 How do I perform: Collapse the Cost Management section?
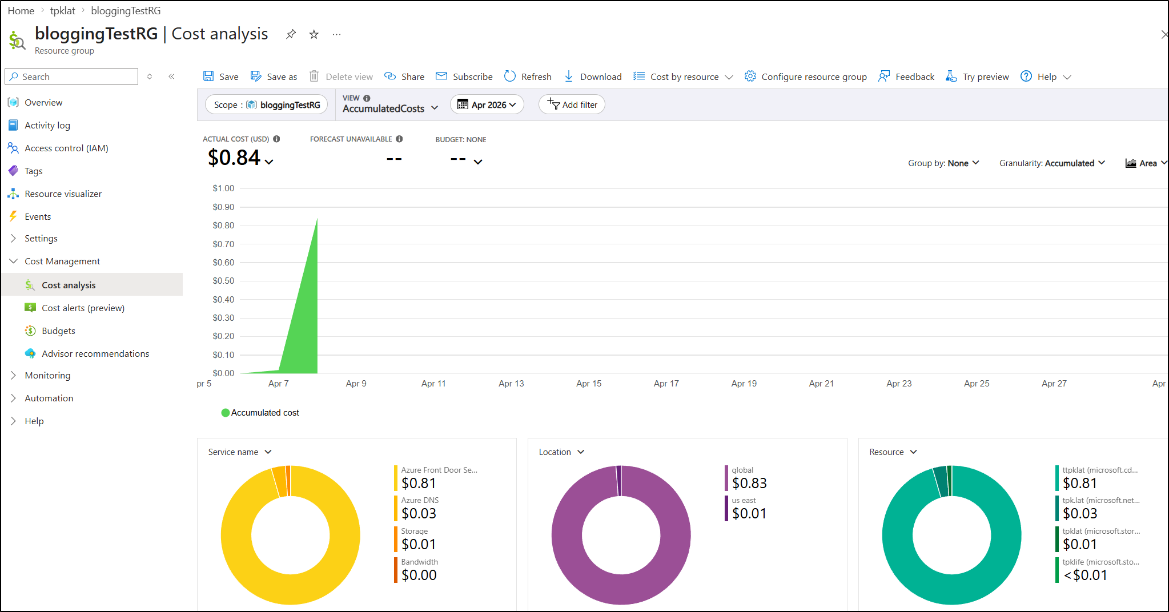pos(14,261)
